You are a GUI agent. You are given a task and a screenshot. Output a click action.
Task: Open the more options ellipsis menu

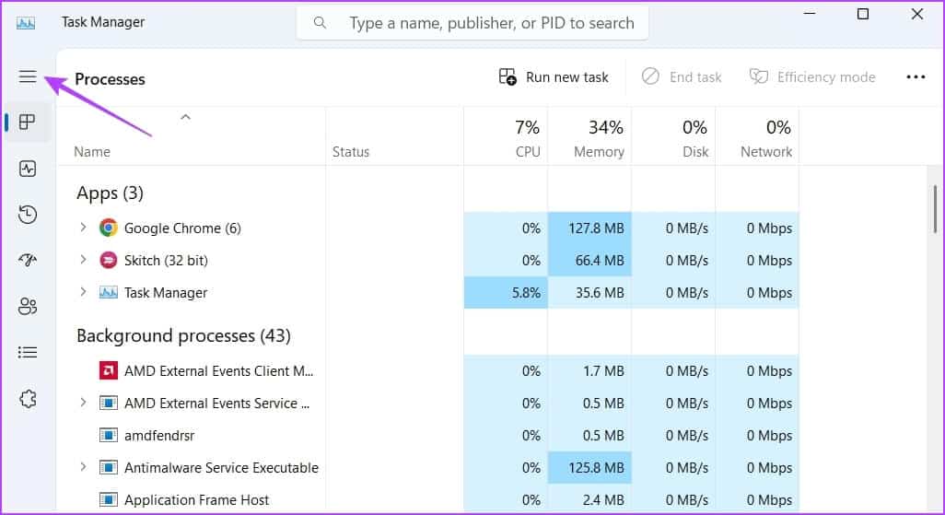[916, 77]
